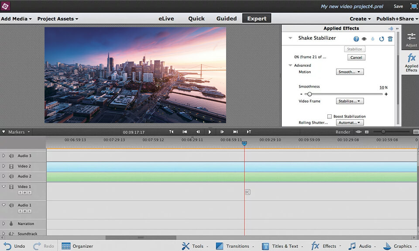Screen dimensions: 419x251
Task: Click the horizontal timeline scrollbar
Action: 141,237
